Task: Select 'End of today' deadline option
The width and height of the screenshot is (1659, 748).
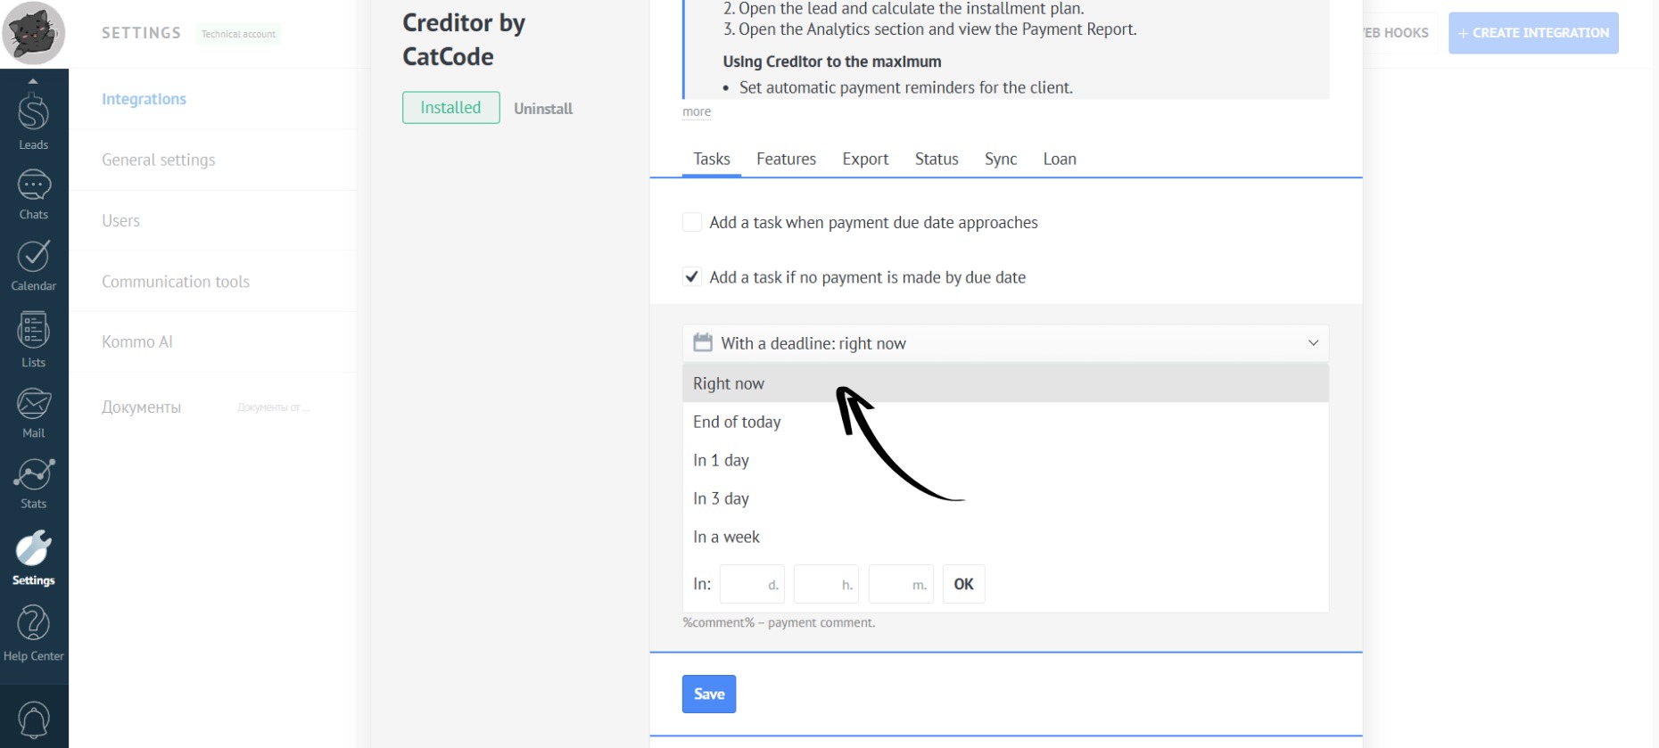Action: click(x=737, y=423)
